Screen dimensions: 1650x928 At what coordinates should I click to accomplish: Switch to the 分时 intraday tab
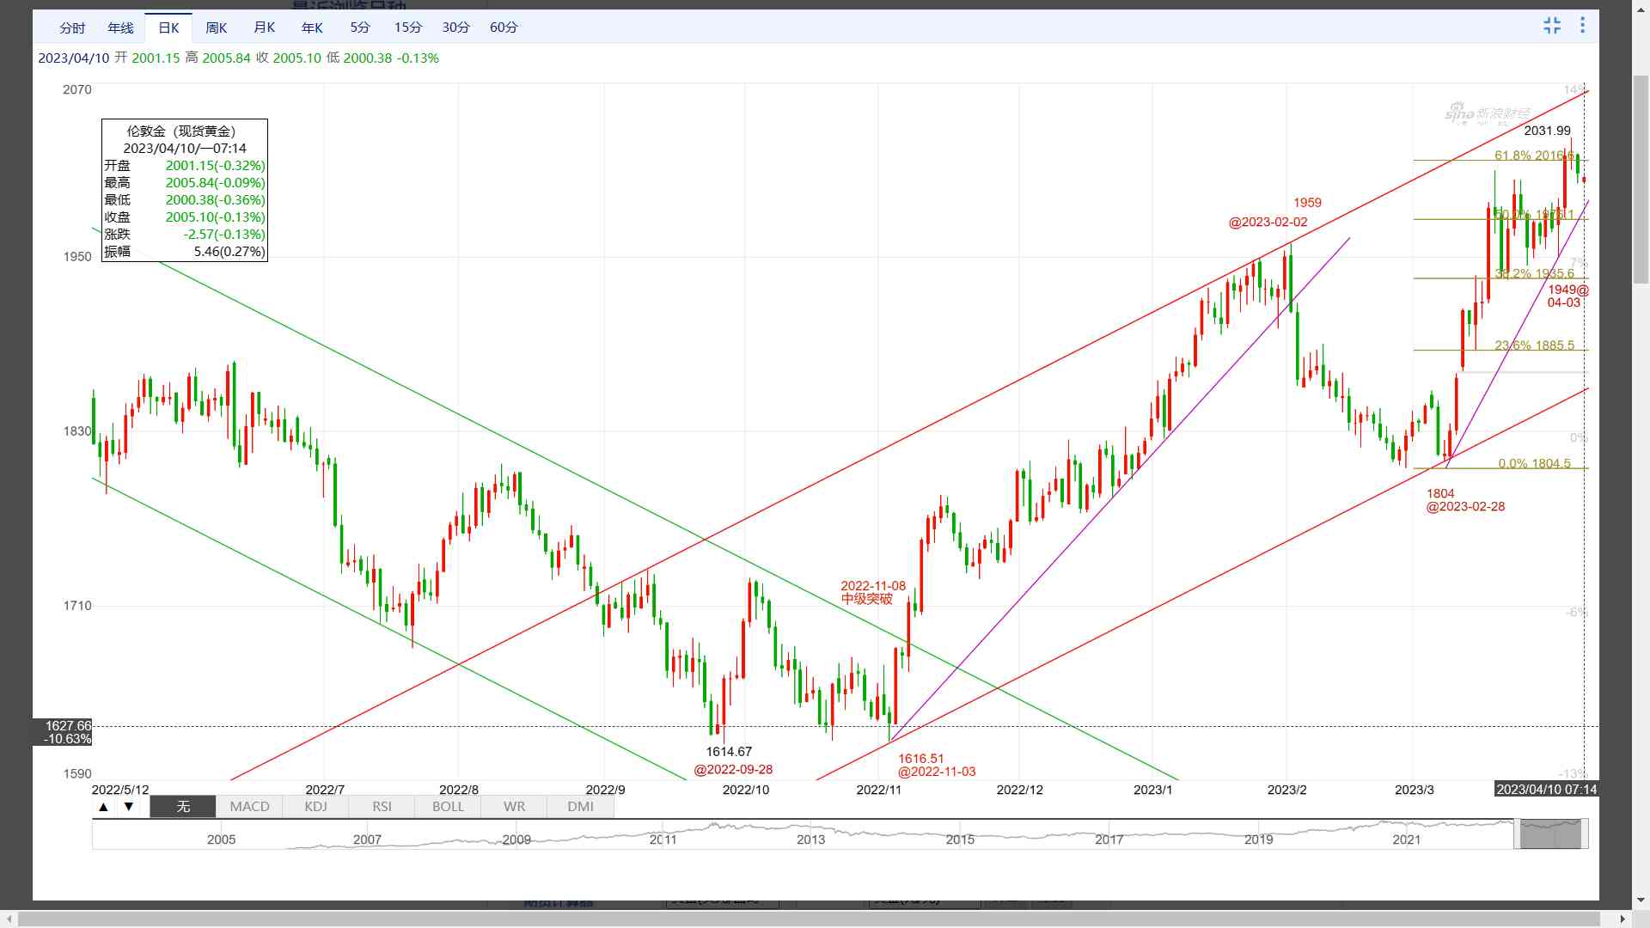pos(72,27)
